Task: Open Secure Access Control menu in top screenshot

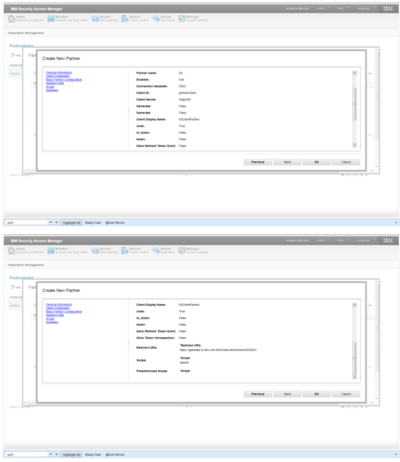Action: tap(135, 18)
